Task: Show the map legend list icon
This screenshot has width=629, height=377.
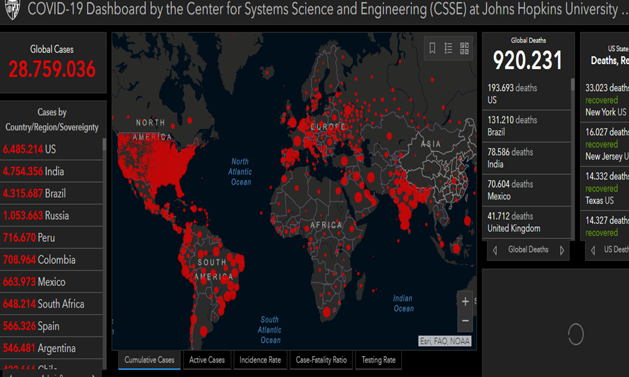Action: [448, 48]
